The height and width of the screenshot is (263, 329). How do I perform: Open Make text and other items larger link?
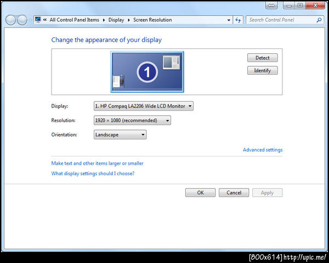(98, 163)
